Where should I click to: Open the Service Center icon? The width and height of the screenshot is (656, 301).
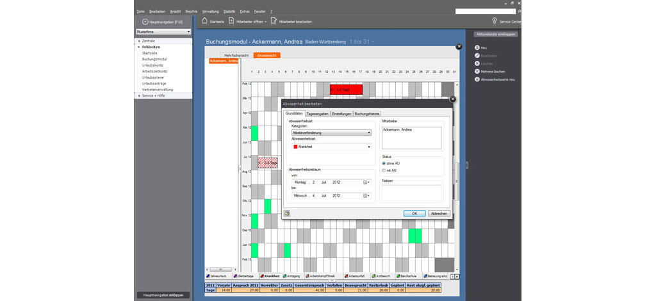pyautogui.click(x=494, y=21)
